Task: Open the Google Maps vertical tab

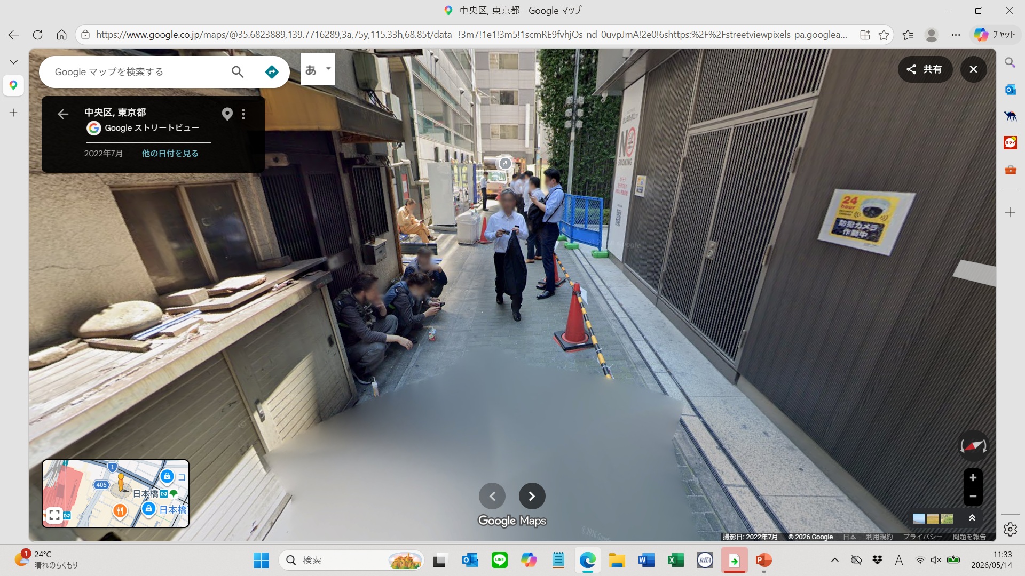Action: [13, 85]
